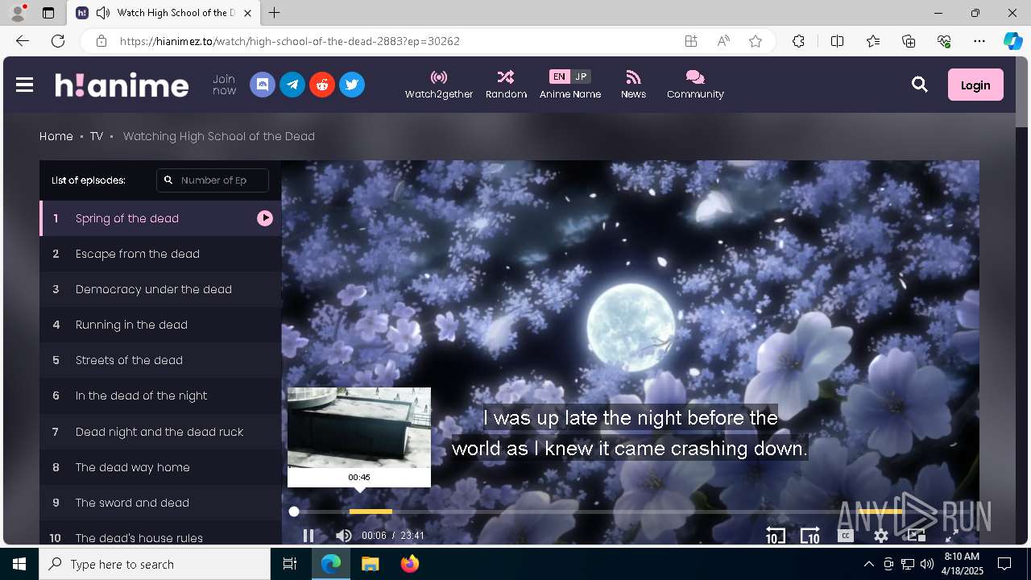This screenshot has width=1031, height=580.
Task: Open browser essentials
Action: [944, 41]
